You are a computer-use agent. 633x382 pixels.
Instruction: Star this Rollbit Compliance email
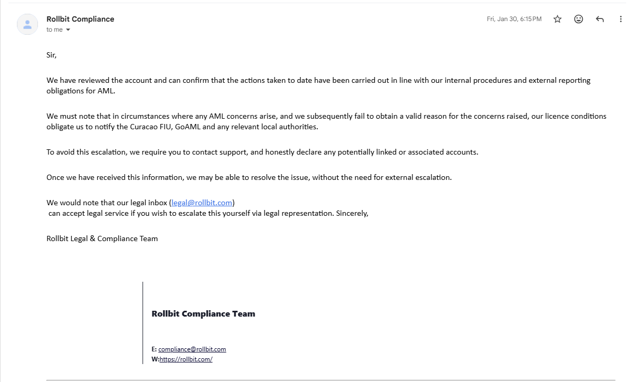coord(558,19)
